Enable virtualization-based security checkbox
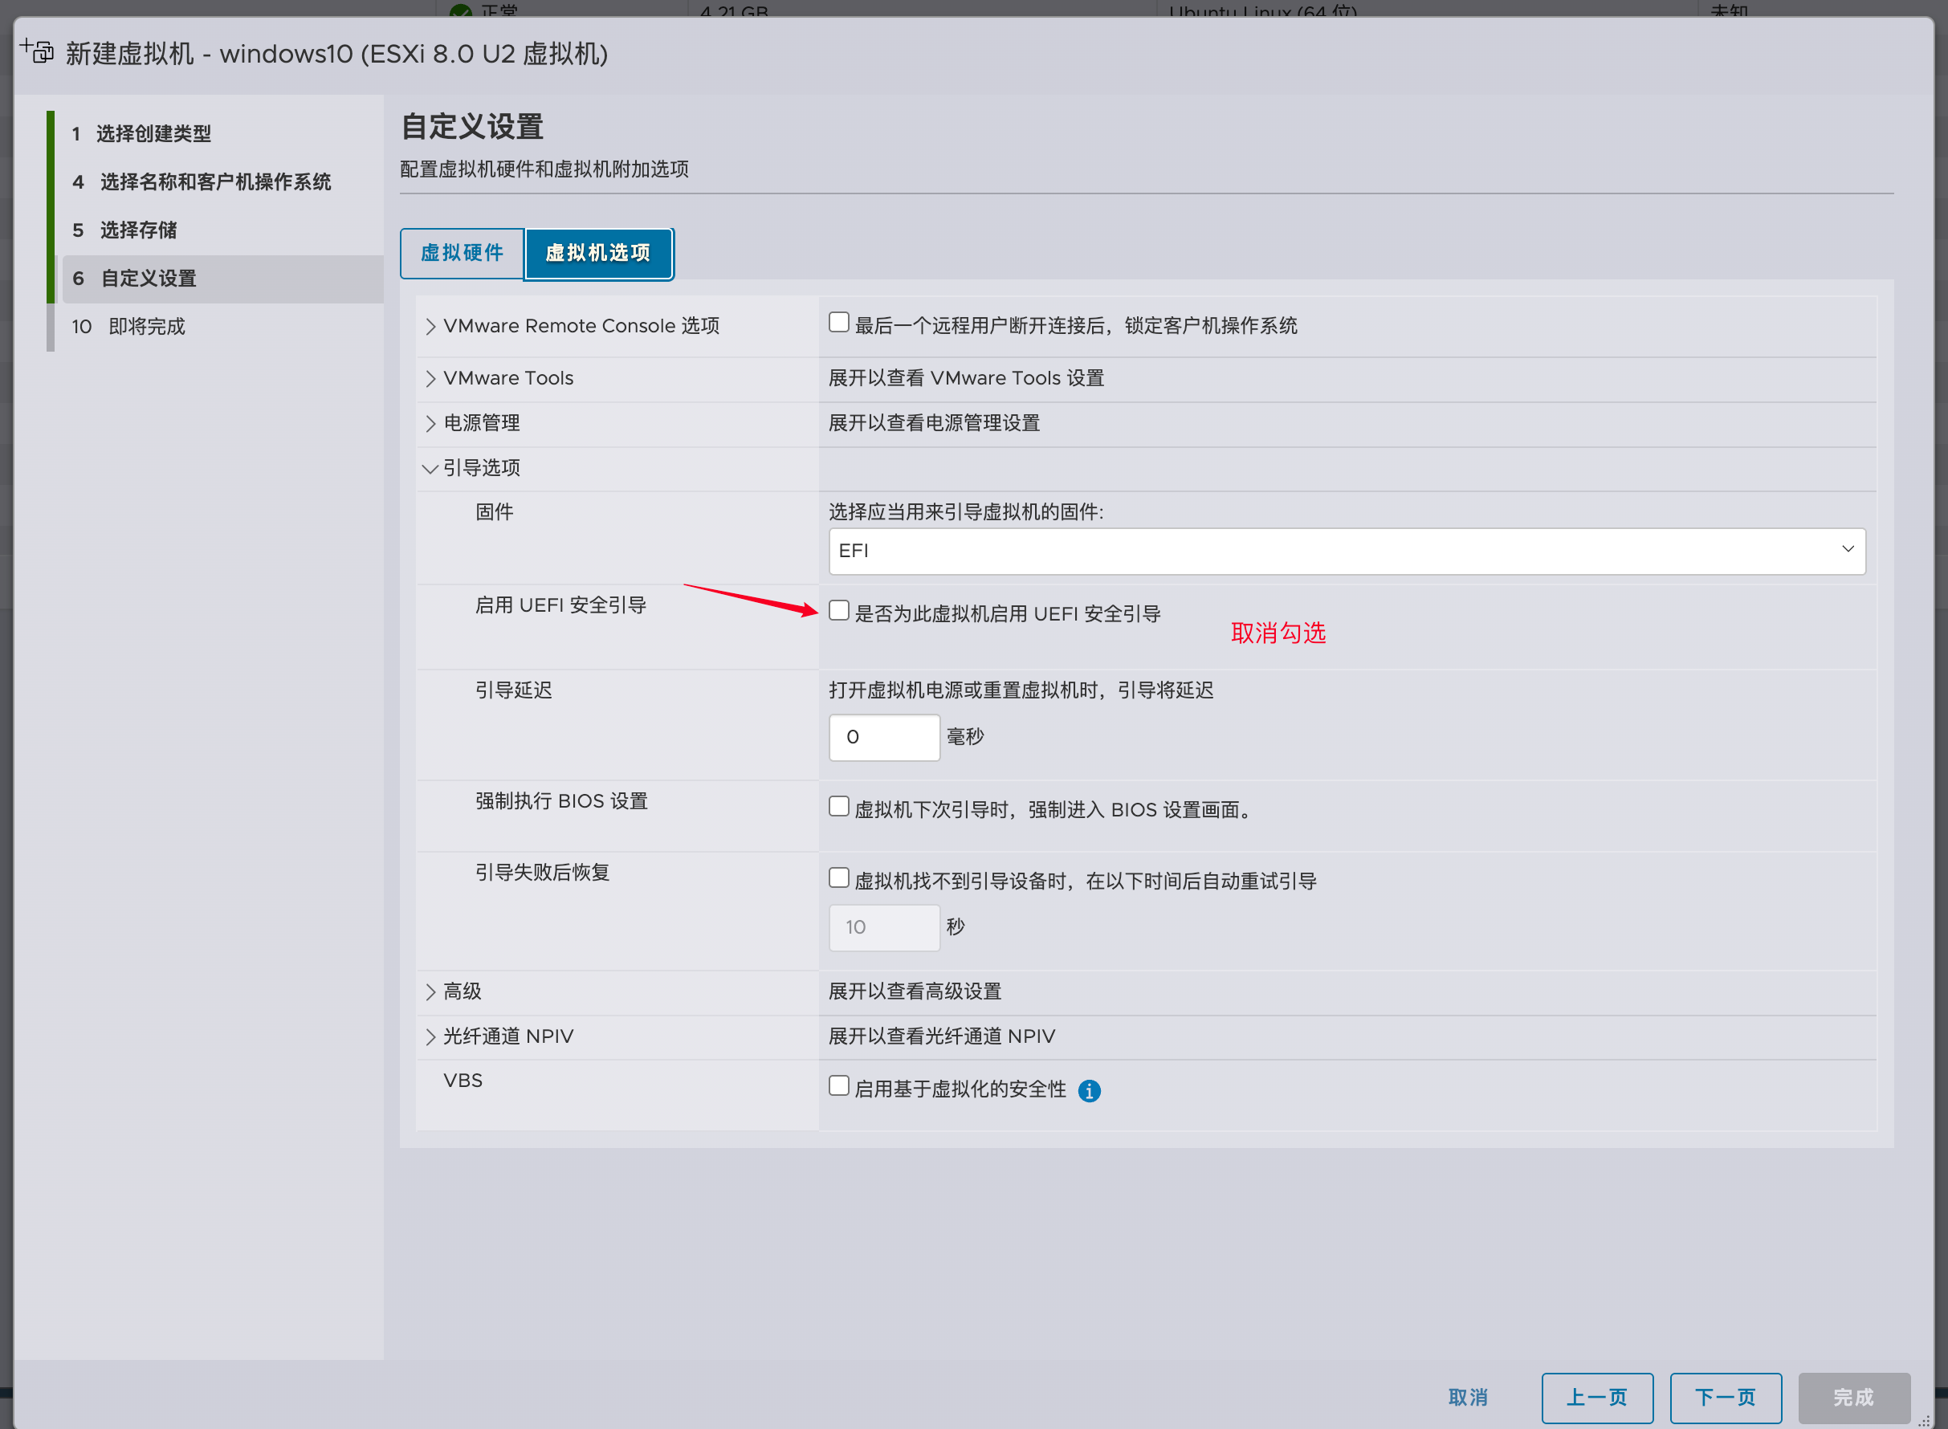1948x1429 pixels. tap(838, 1086)
